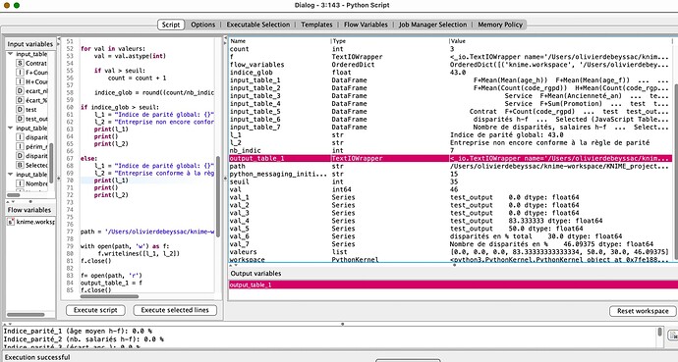
Task: Click the Execute script button
Action: [x=95, y=310]
